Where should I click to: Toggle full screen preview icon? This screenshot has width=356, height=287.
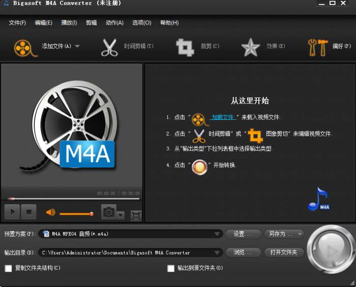136,215
